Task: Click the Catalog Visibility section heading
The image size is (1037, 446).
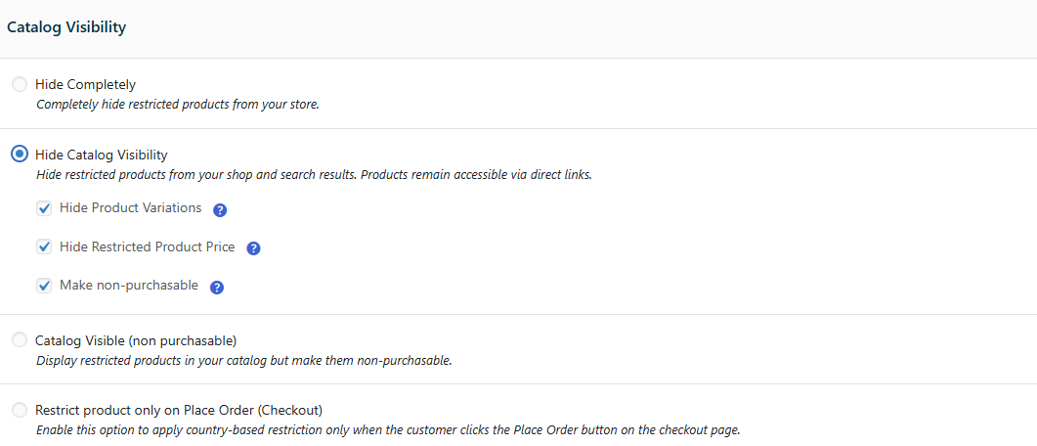Action: point(66,27)
